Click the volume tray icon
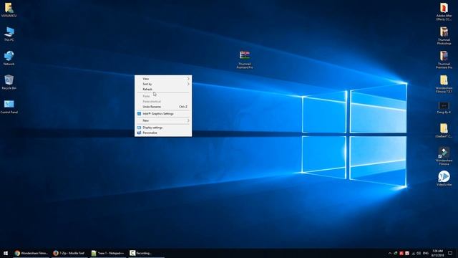This screenshot has width=458, height=258. 419,253
